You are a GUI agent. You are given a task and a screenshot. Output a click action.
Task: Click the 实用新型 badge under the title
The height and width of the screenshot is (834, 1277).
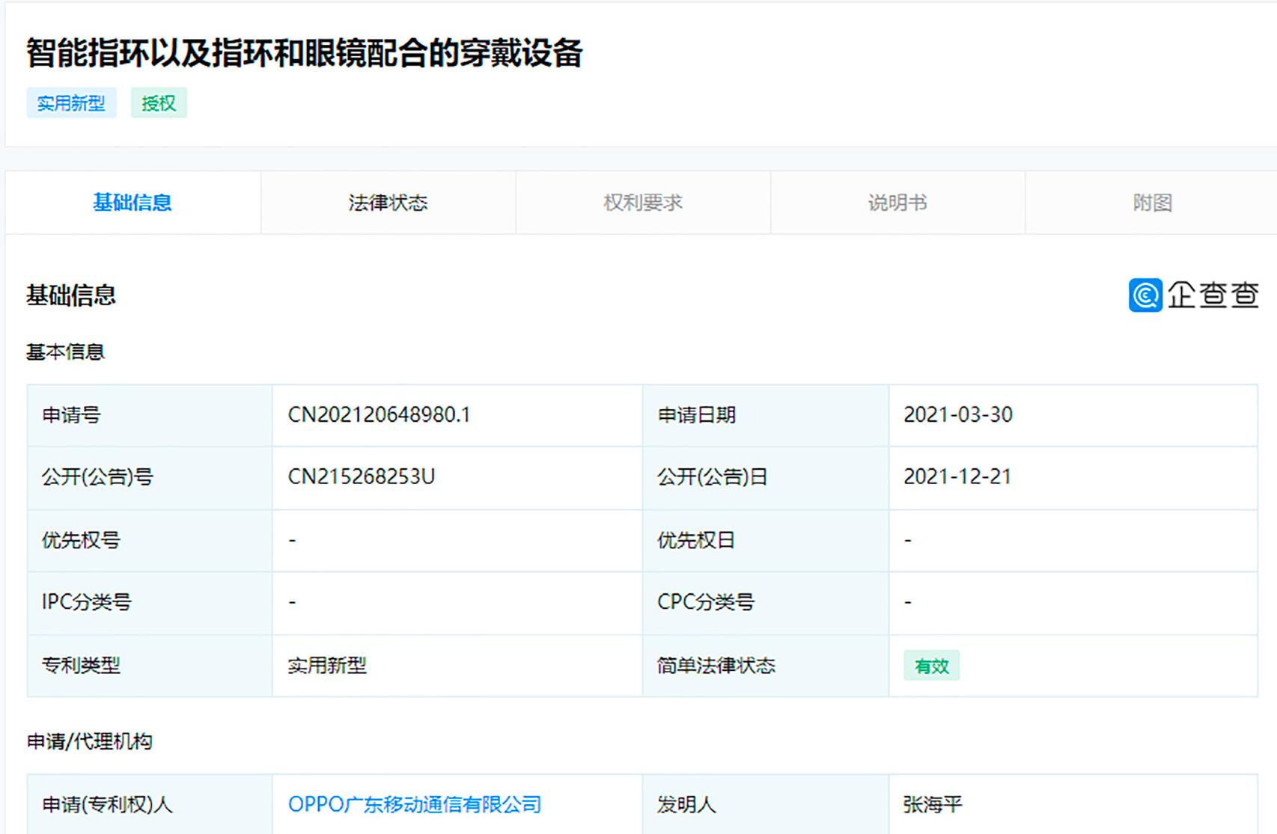tap(71, 104)
